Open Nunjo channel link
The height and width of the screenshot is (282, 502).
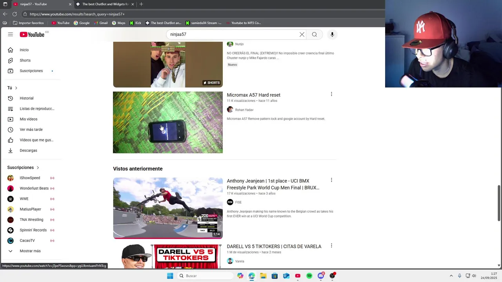239,44
